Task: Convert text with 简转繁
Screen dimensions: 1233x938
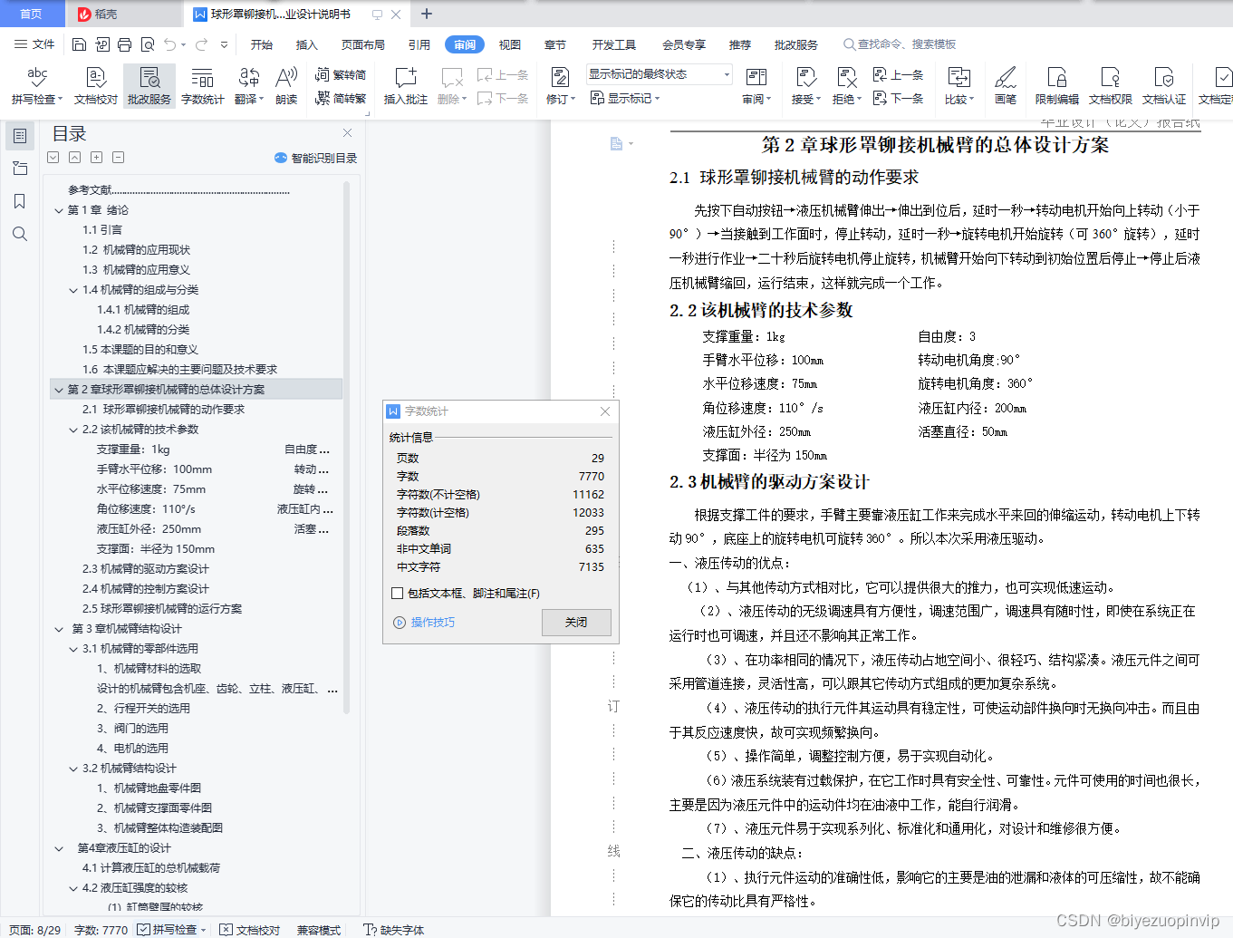Action: 341,99
